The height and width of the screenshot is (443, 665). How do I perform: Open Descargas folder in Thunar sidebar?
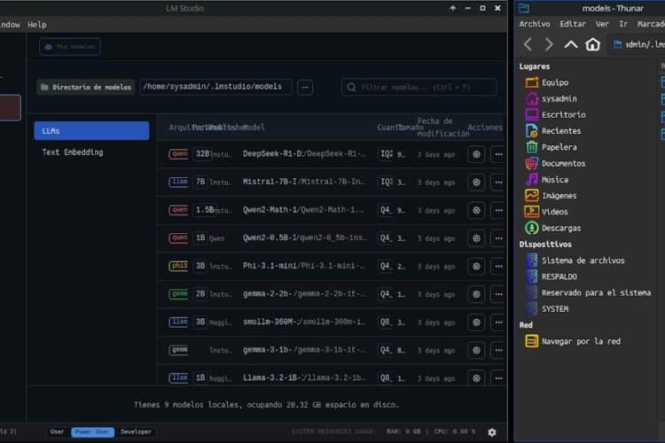click(562, 228)
